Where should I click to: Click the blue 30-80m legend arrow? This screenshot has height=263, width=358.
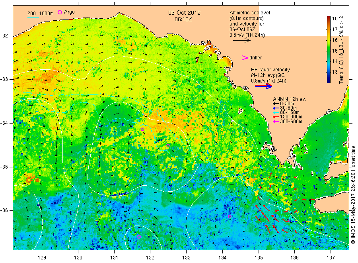(276, 108)
